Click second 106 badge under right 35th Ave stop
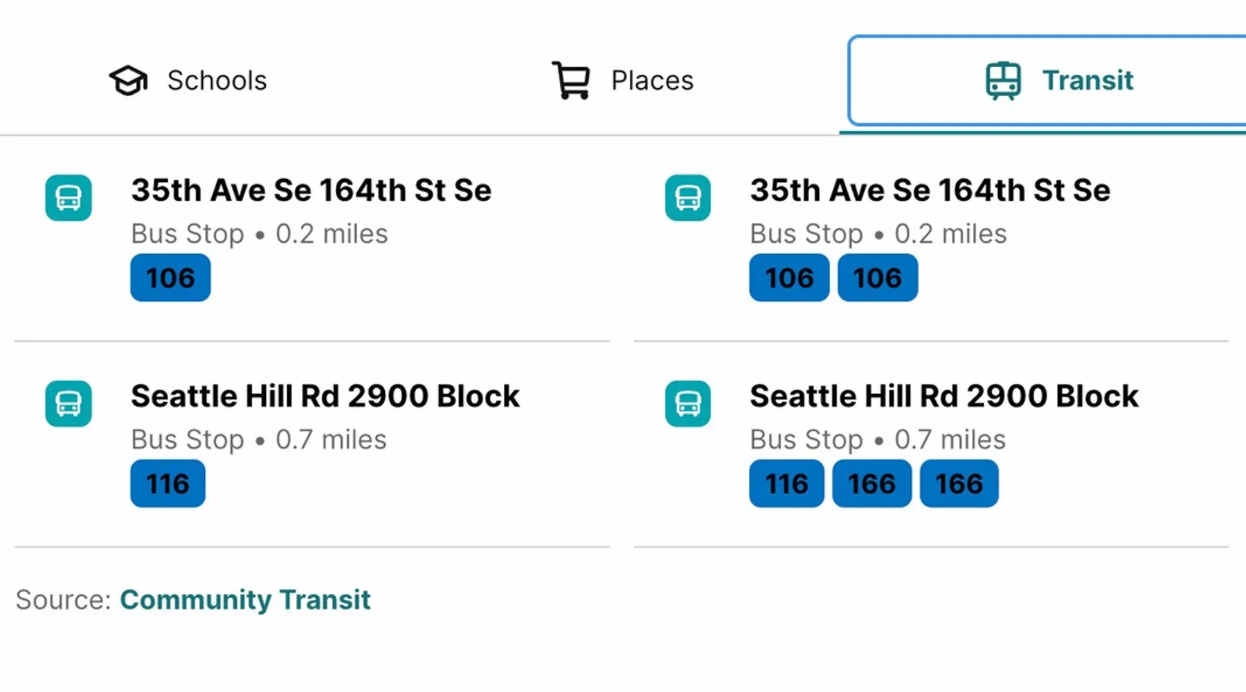Screen dimensions: 1246x692 pyautogui.click(x=878, y=277)
